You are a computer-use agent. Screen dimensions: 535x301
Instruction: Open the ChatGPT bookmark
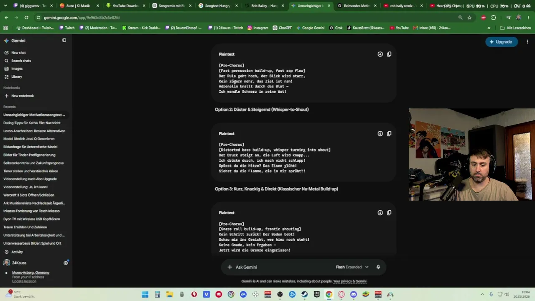[282, 28]
